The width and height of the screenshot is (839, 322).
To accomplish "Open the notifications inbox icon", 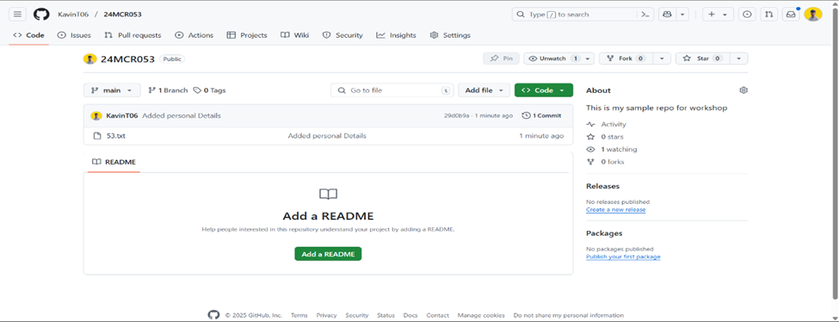I will pyautogui.click(x=791, y=15).
